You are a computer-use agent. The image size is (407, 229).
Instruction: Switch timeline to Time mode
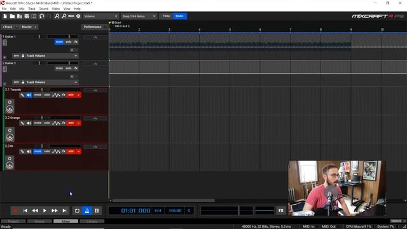pos(166,16)
